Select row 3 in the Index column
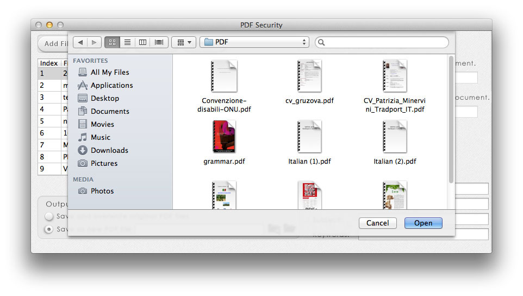 click(x=49, y=97)
